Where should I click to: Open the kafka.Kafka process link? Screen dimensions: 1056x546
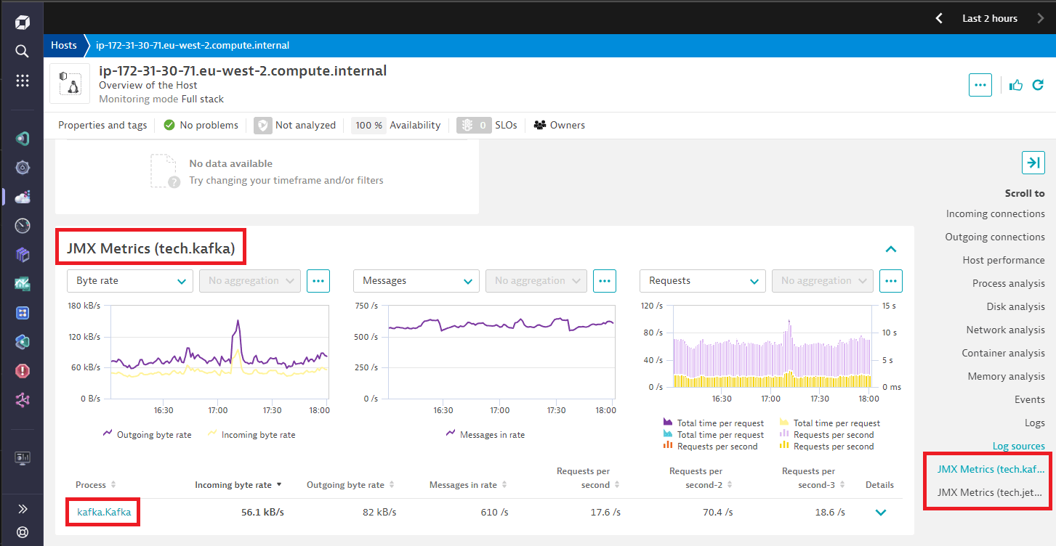104,512
